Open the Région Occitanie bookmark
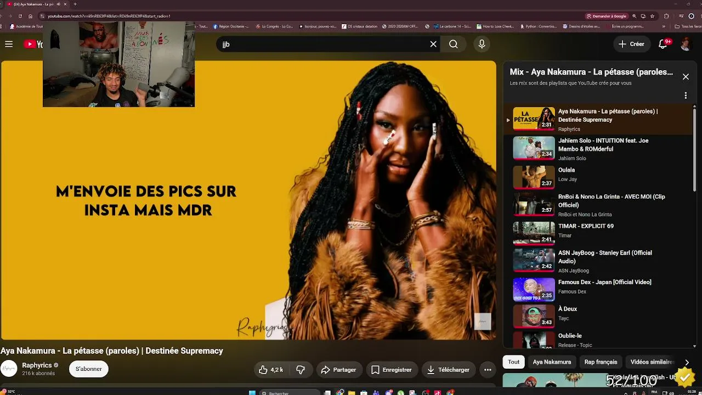Screen dimensions: 702x395 pos(230,26)
